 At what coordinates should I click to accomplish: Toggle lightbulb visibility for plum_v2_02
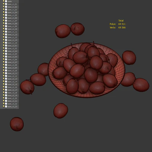pos(3,48)
